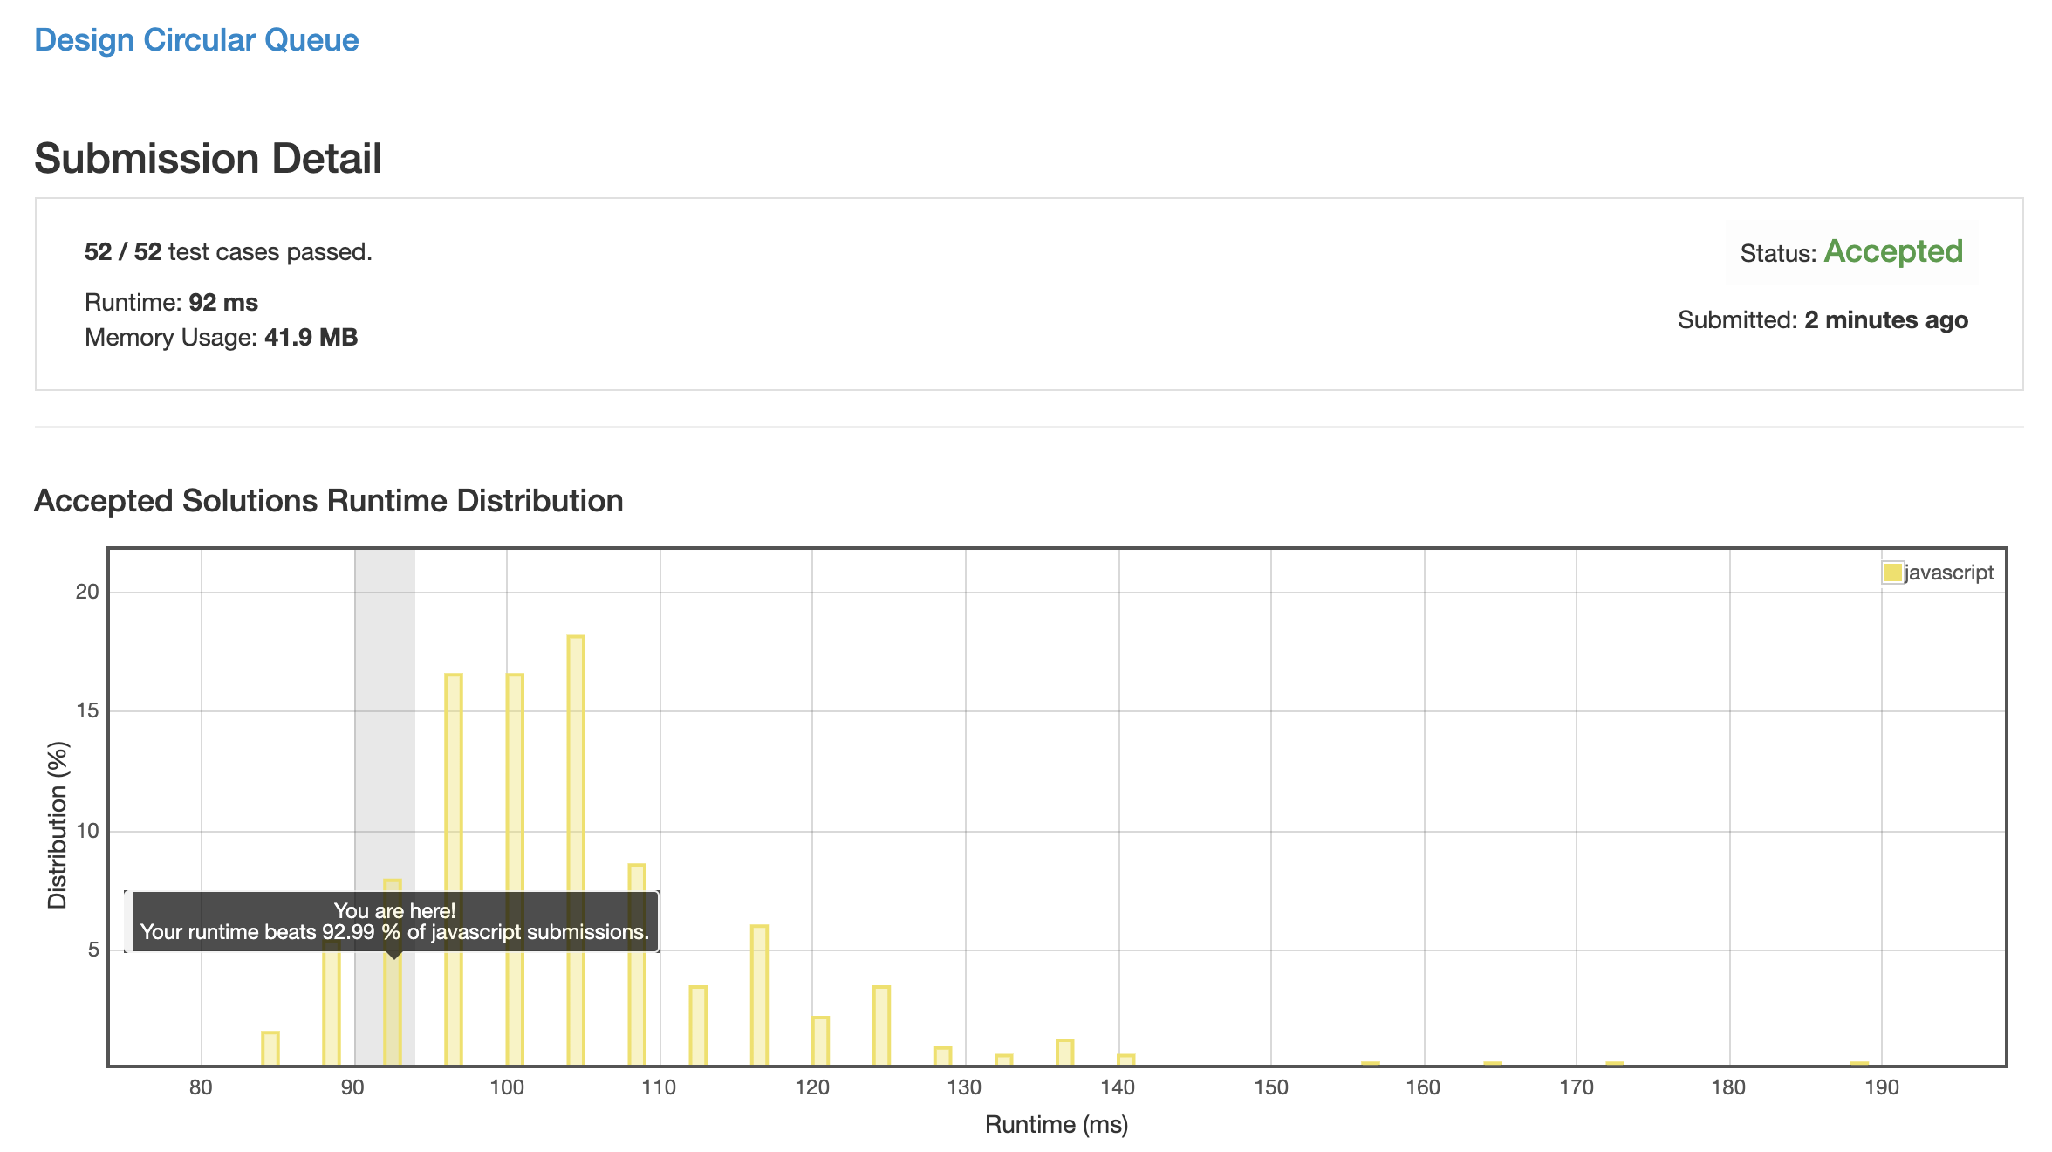Select the histogram bar near 120 ms

pyautogui.click(x=820, y=1041)
